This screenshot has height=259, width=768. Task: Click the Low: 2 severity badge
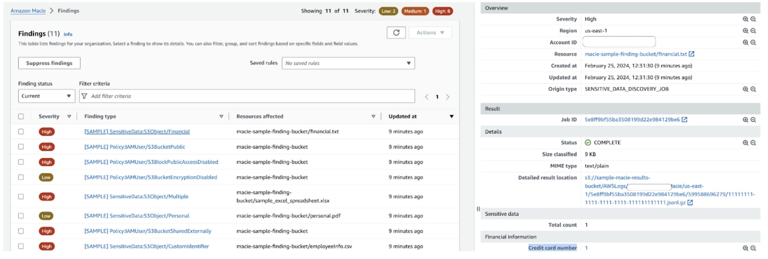388,11
